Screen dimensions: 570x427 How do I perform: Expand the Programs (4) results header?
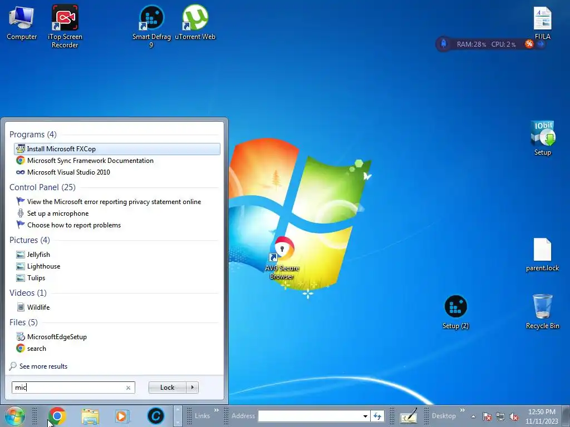point(33,135)
